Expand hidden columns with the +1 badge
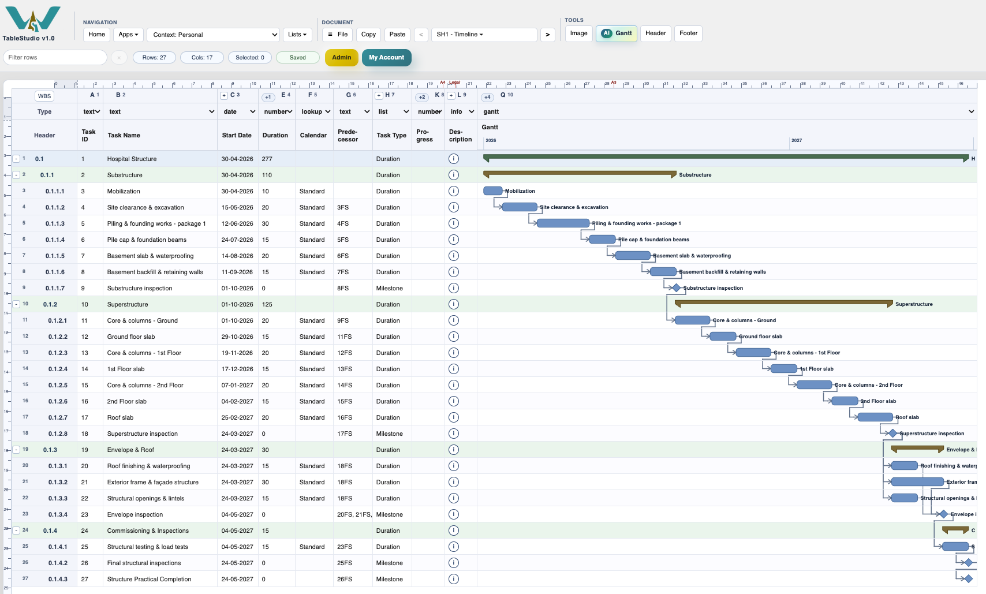The height and width of the screenshot is (594, 986). [x=268, y=97]
